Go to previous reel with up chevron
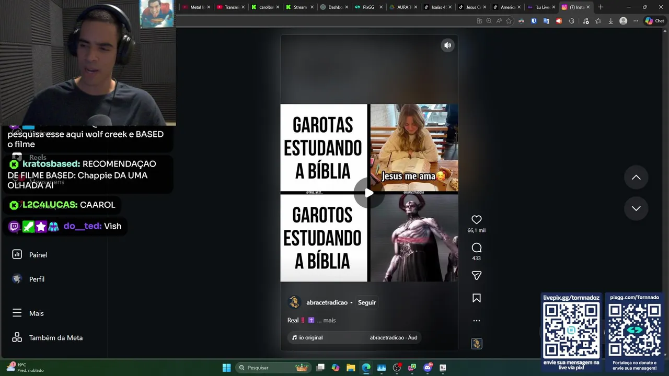 pos(636,178)
